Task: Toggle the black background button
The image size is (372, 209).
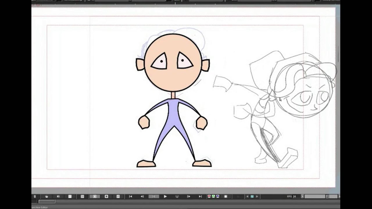Action: click(106, 197)
